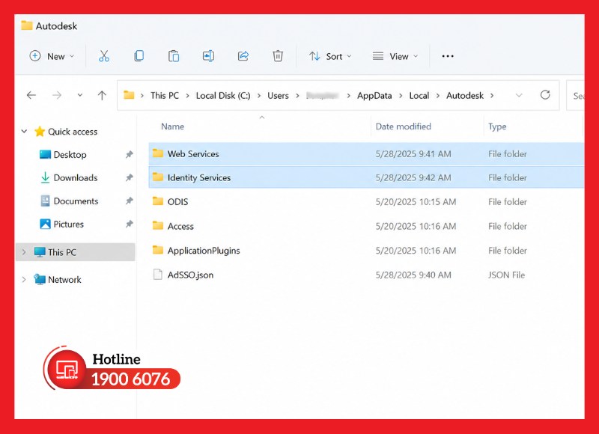Open the View layout dropdown
The width and height of the screenshot is (599, 434).
395,56
